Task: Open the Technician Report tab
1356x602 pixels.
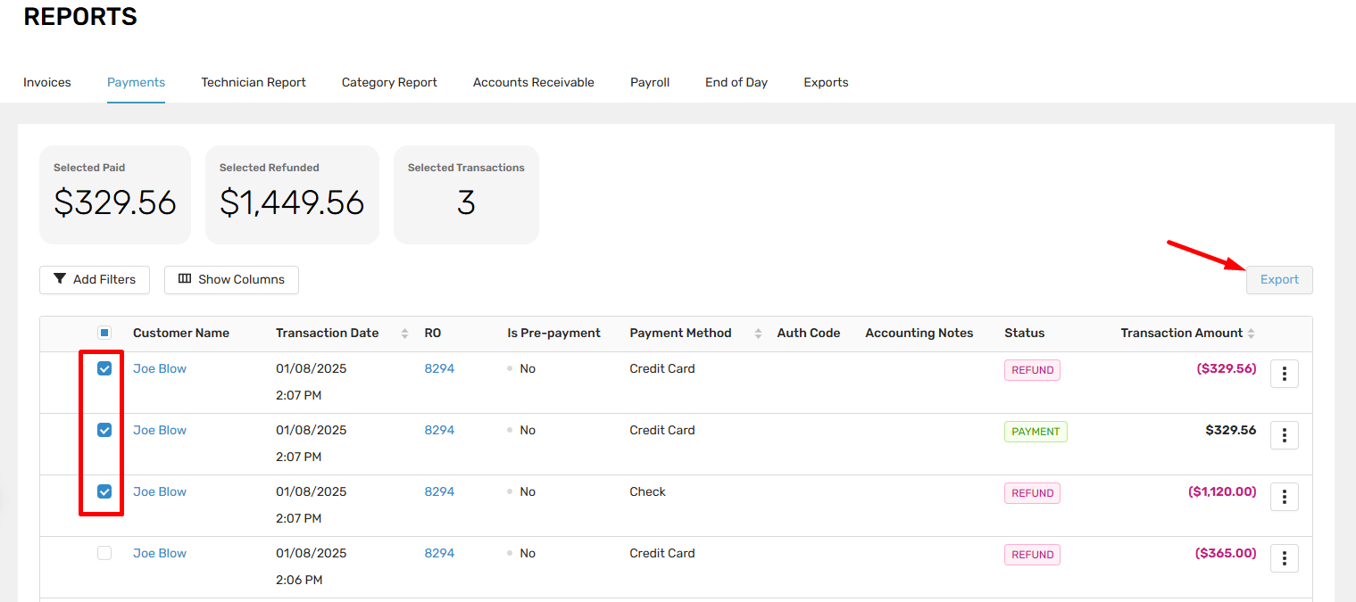Action: point(254,82)
